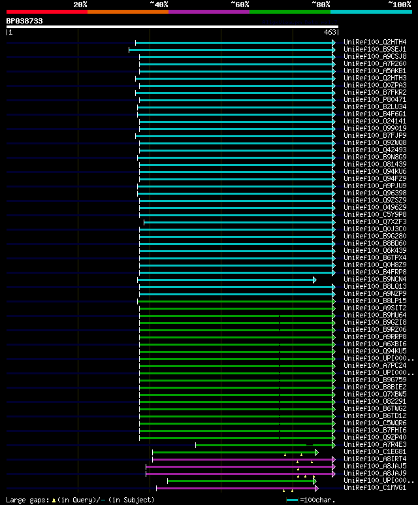Click the query end position 463
Viewport: 418px width, 505px height.
pyautogui.click(x=330, y=32)
